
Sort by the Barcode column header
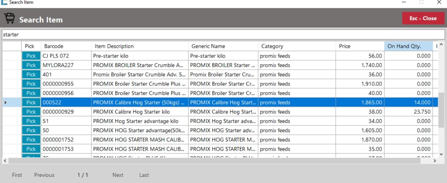click(x=66, y=46)
